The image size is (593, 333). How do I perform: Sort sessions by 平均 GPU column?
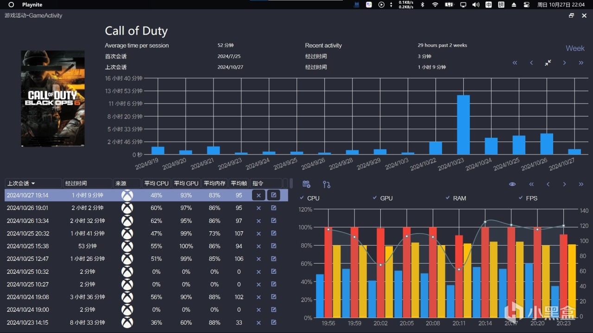tap(186, 184)
